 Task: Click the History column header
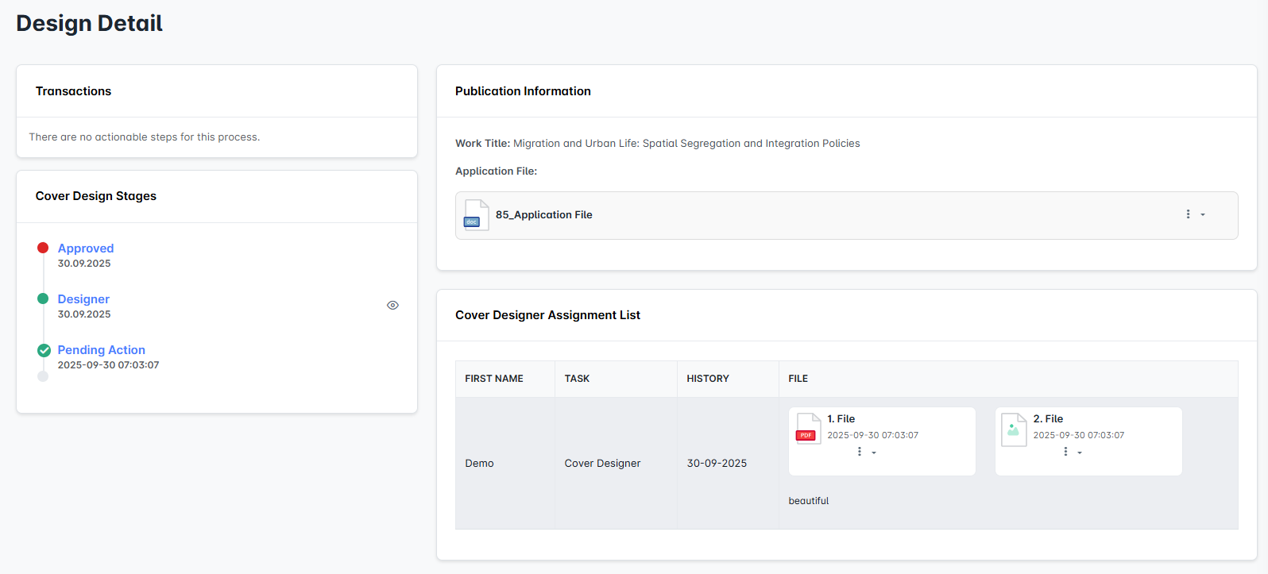coord(707,379)
